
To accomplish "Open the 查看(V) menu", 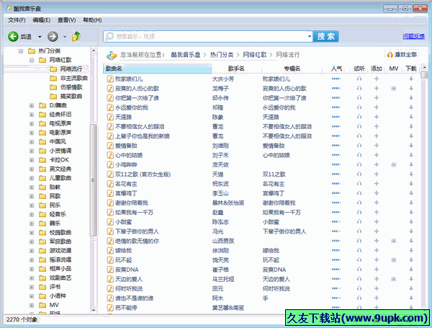I will point(67,20).
